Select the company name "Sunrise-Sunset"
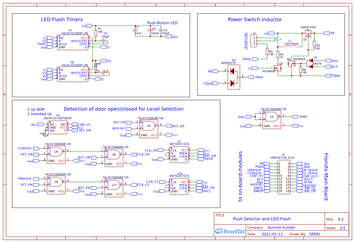This screenshot has height=243, width=355. [x=281, y=228]
